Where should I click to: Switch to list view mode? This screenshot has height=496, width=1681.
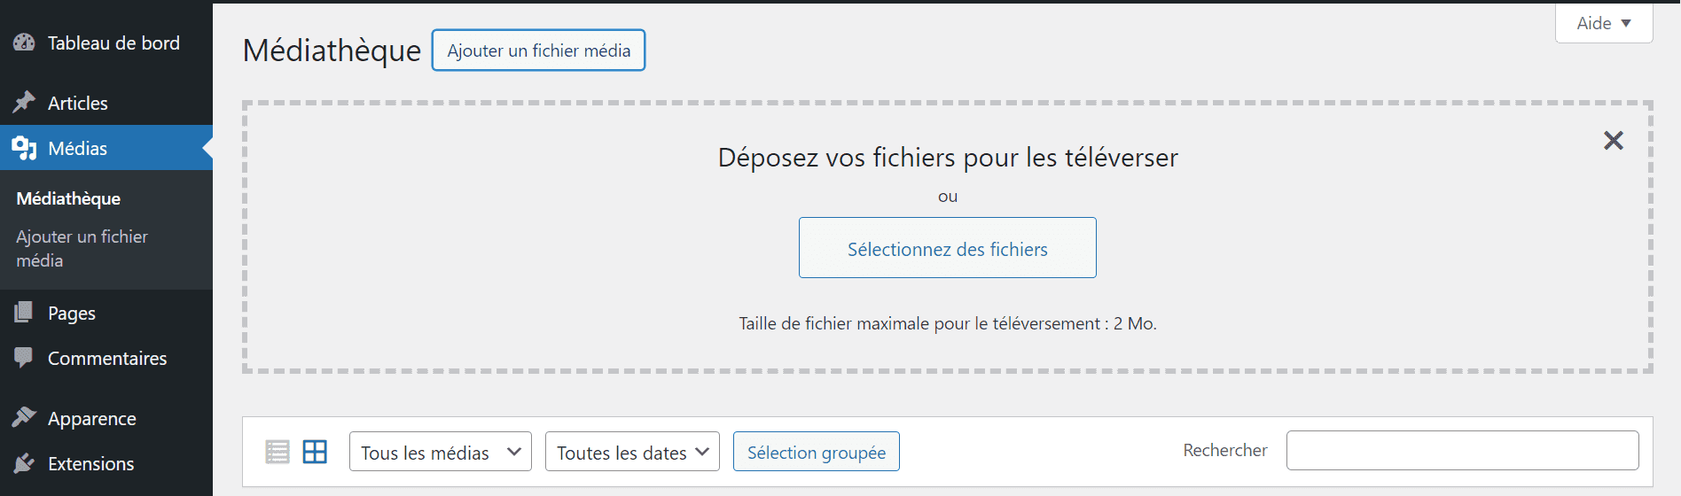(x=278, y=452)
